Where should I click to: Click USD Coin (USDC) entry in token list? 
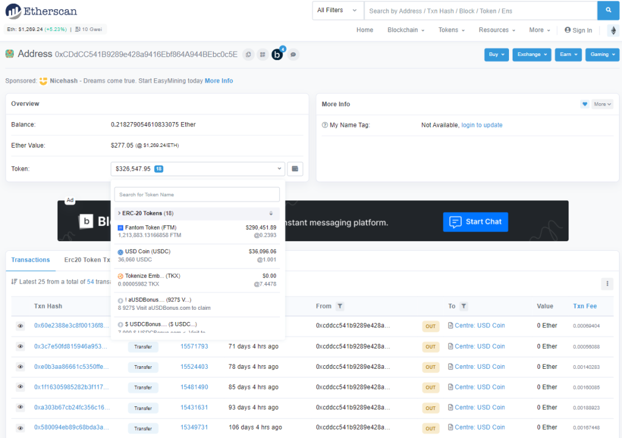(197, 256)
